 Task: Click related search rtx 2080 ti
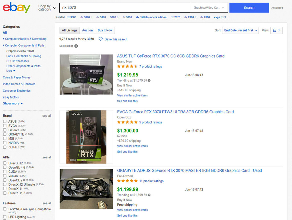(190, 17)
